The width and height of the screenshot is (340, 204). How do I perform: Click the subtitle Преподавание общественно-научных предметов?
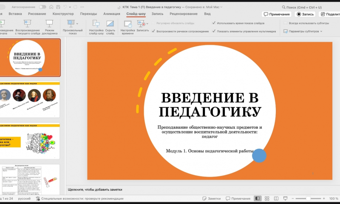tap(210, 132)
